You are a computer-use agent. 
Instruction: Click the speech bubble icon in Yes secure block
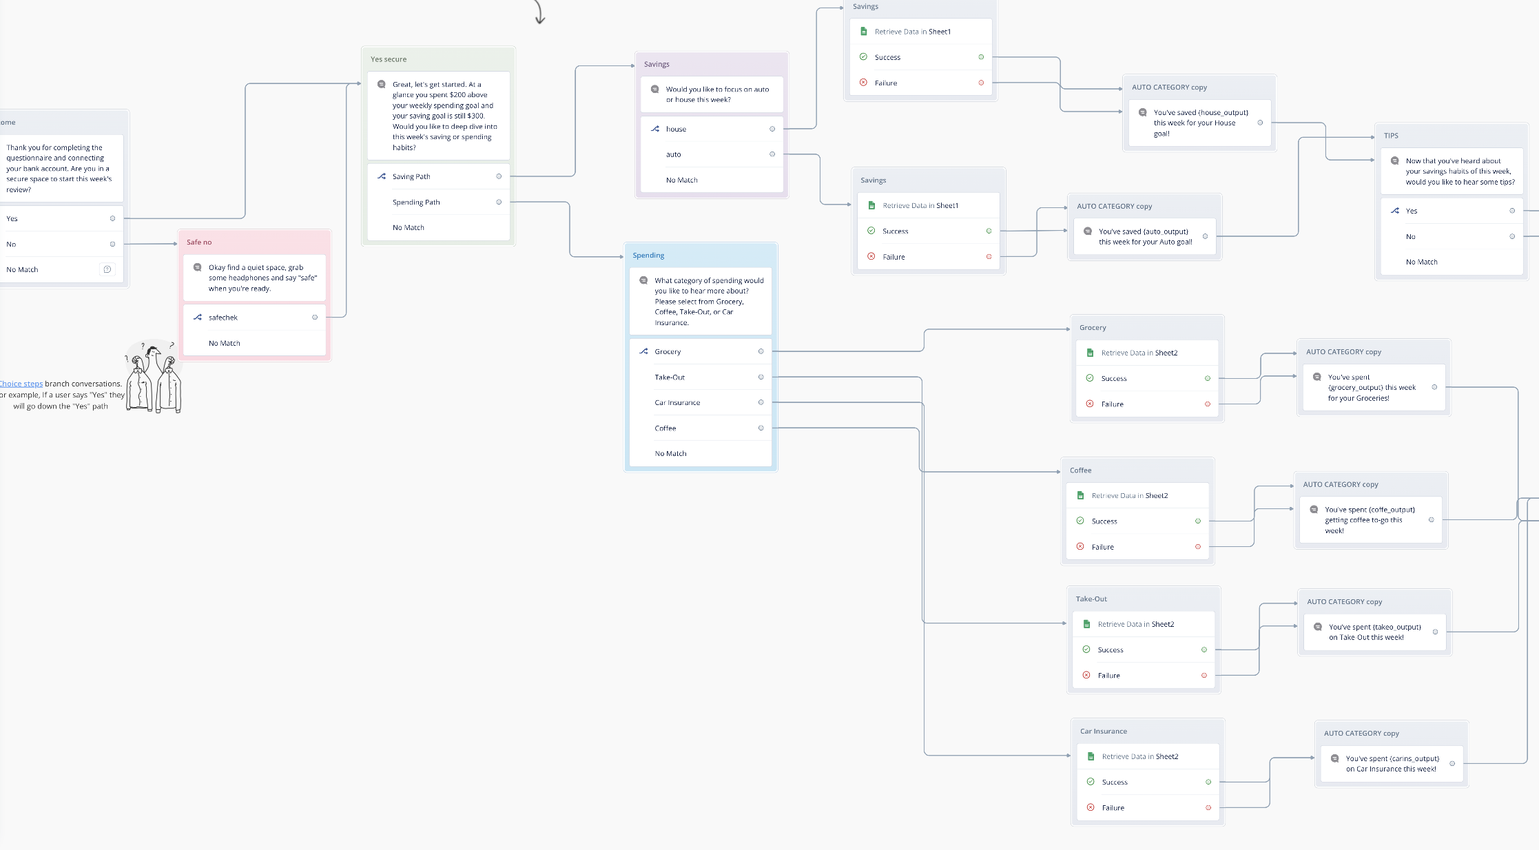[x=381, y=85]
